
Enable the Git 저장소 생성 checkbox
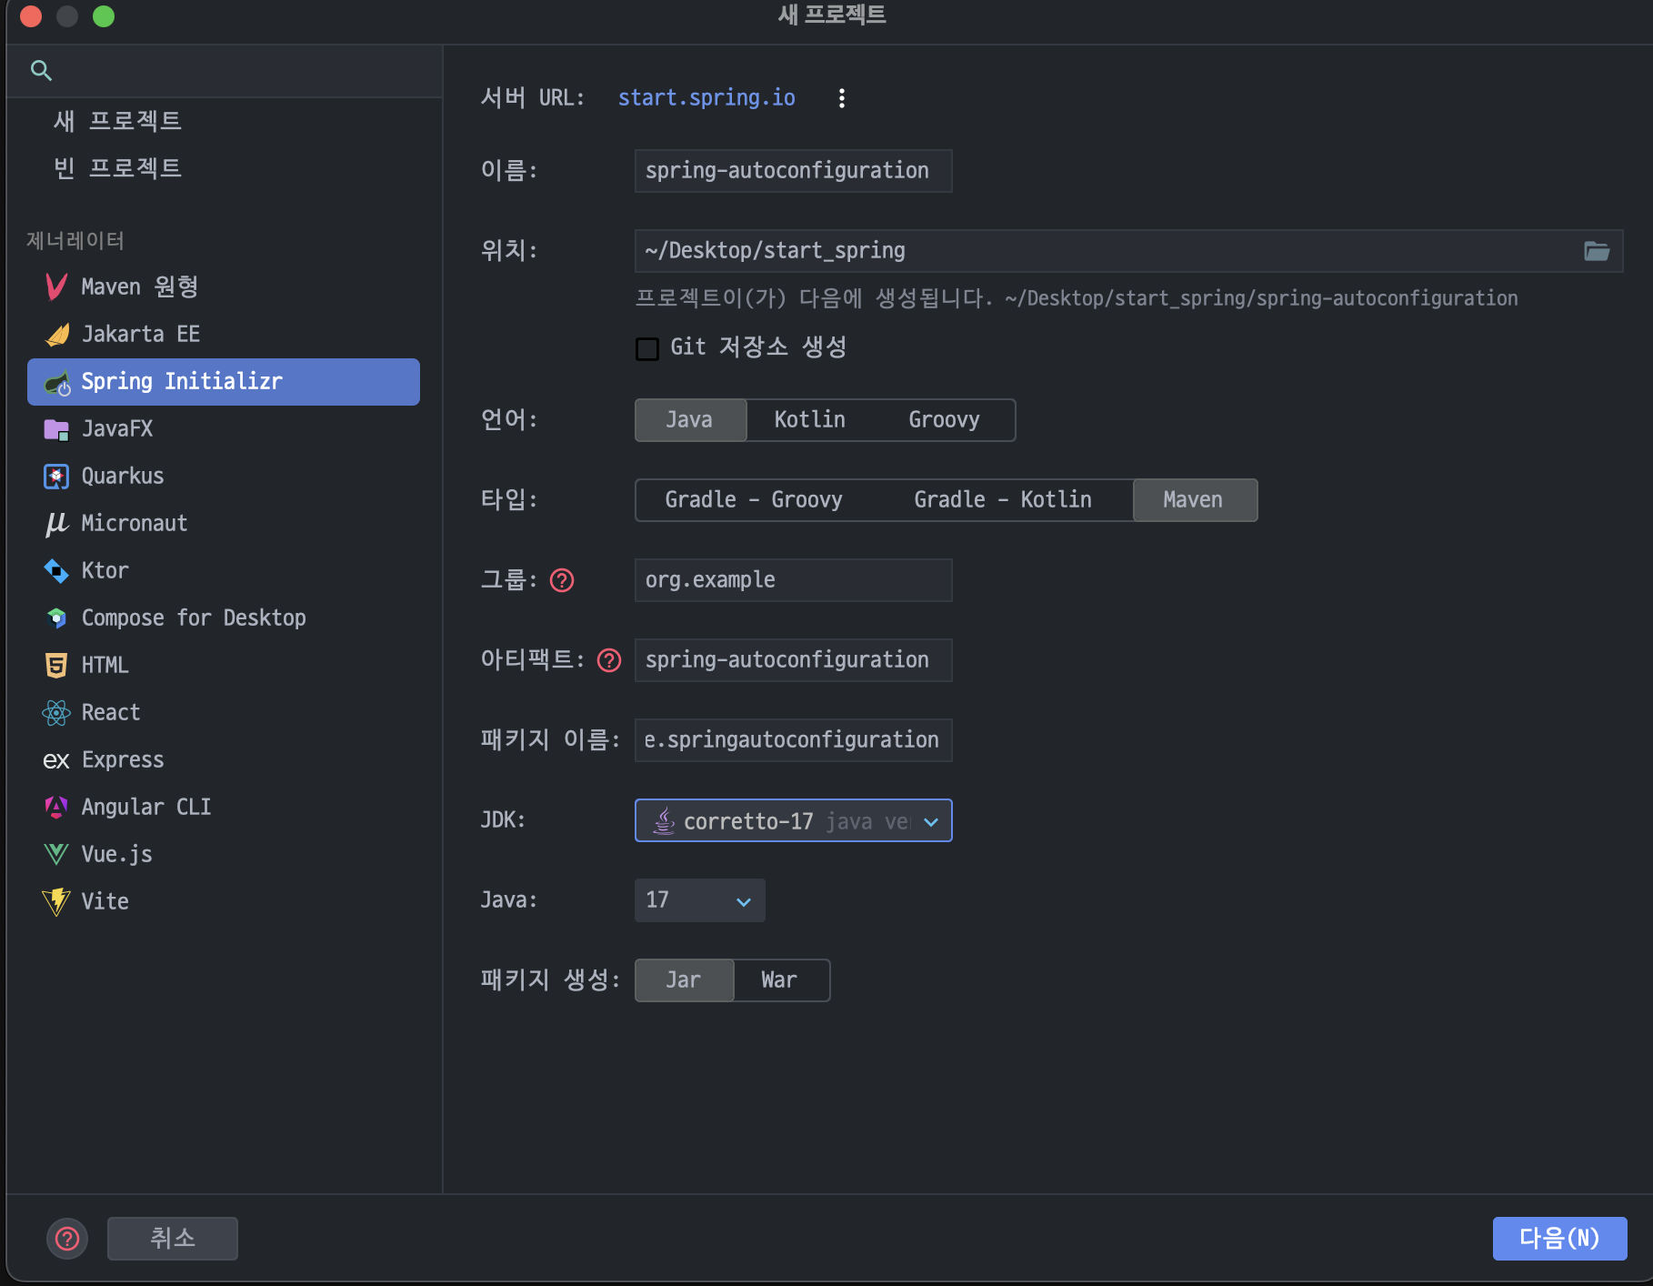point(647,348)
